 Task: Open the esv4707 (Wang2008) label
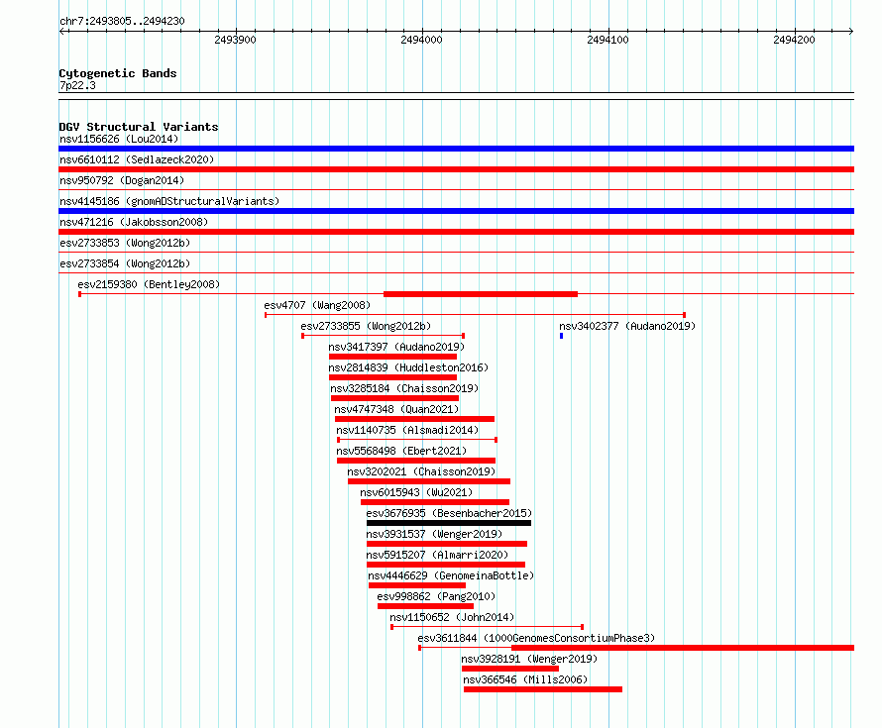[317, 305]
